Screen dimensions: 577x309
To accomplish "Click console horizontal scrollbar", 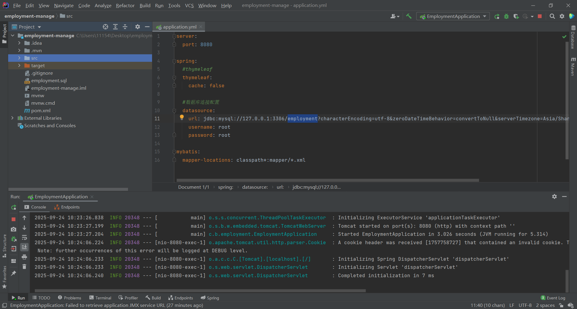I will tap(200, 291).
